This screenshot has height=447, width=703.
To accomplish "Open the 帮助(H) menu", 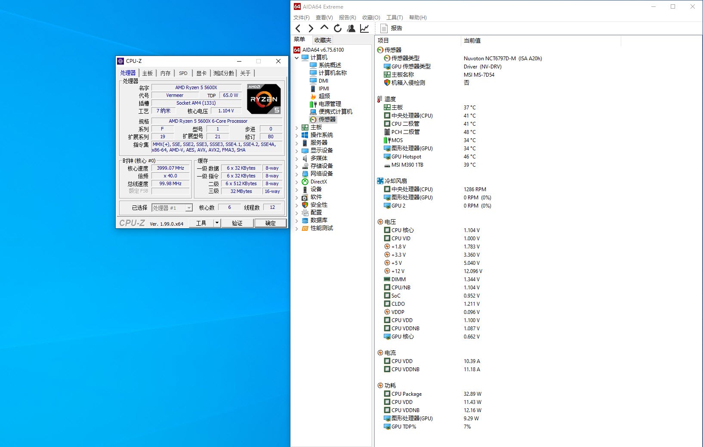I will [418, 18].
